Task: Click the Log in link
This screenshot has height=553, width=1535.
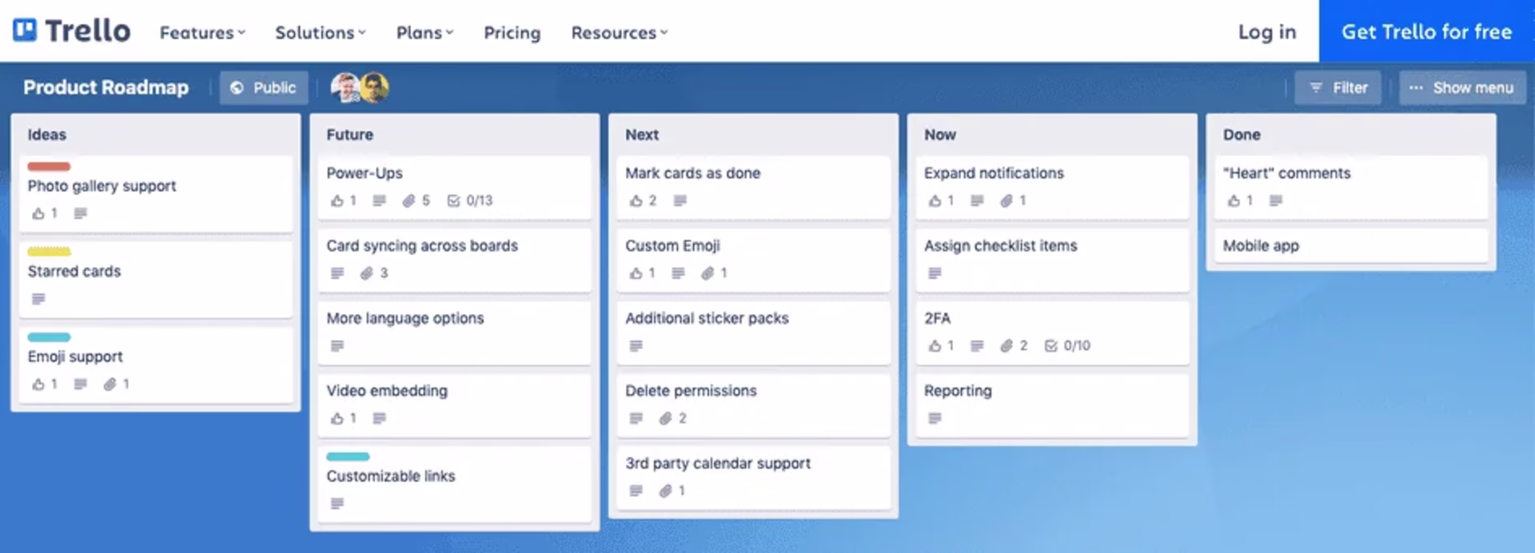Action: pyautogui.click(x=1267, y=32)
